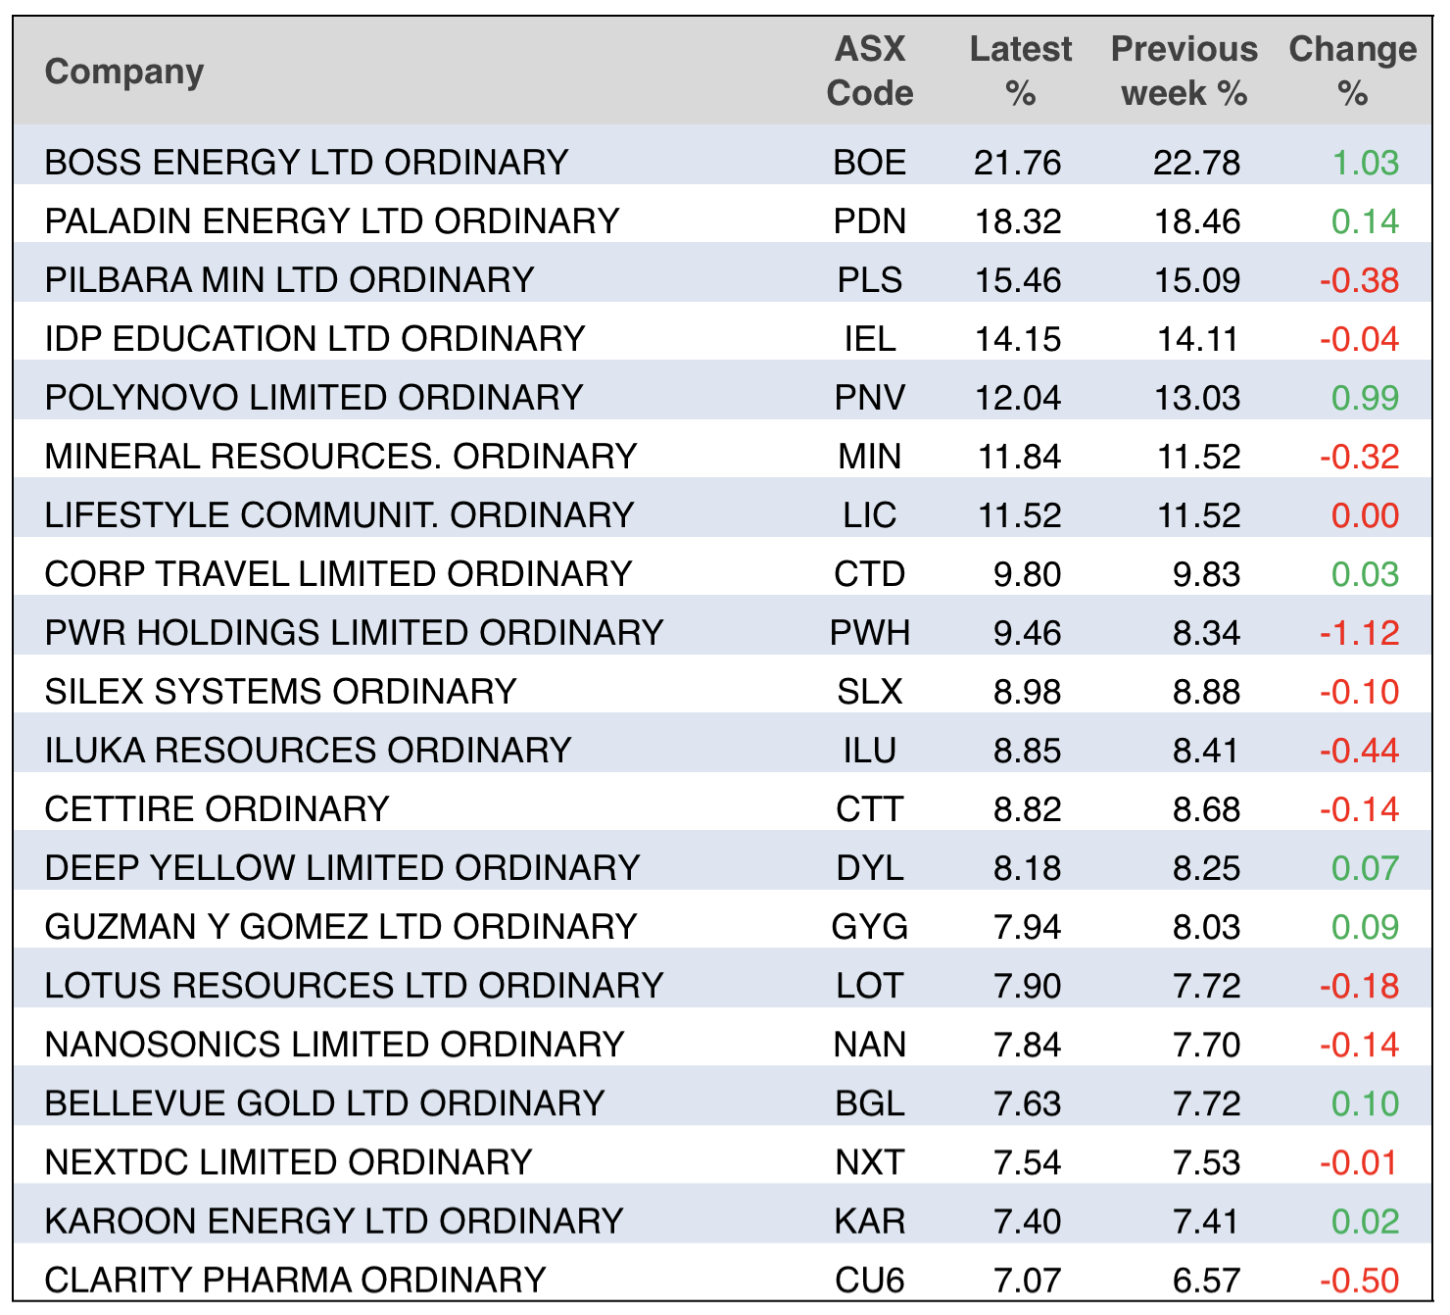Click the CU6 ticker code
This screenshot has width=1450, height=1315.
point(869,1280)
